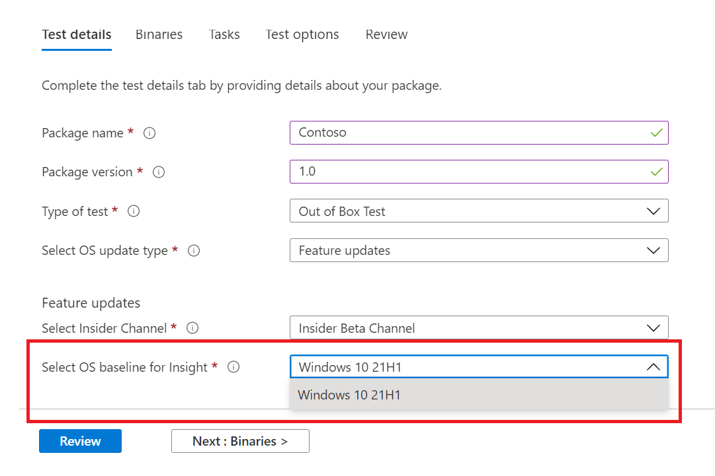Click info icon next to Package name
This screenshot has height=476, width=715.
coord(149,133)
